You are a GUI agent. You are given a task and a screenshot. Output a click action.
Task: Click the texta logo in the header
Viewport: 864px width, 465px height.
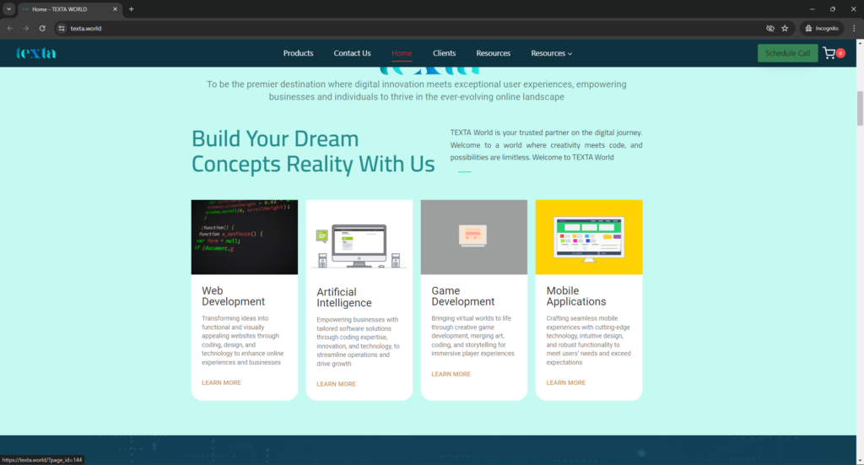click(35, 53)
